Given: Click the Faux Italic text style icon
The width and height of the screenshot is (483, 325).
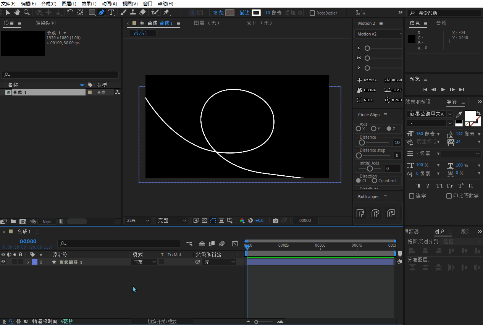Looking at the screenshot, I should coord(428,186).
